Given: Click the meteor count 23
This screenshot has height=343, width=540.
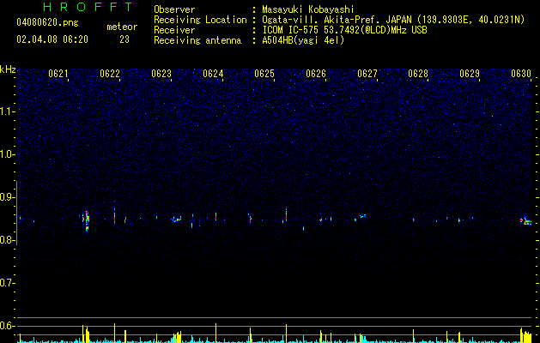Looking at the screenshot, I should [124, 39].
